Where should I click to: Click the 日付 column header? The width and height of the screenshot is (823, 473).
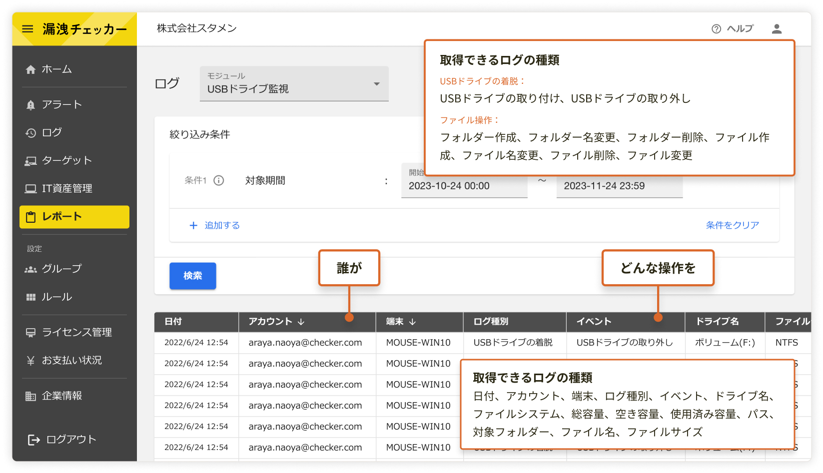[x=196, y=322]
